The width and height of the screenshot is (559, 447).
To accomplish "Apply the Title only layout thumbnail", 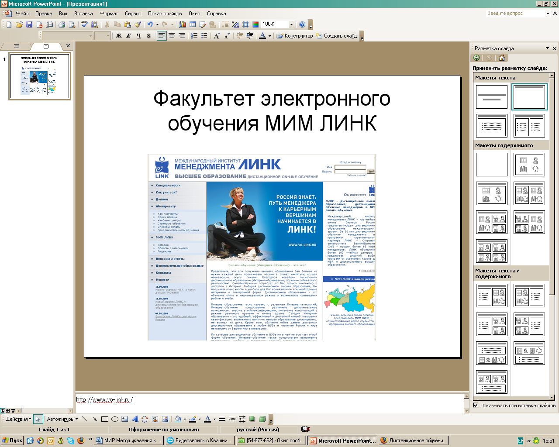I will coord(529,97).
